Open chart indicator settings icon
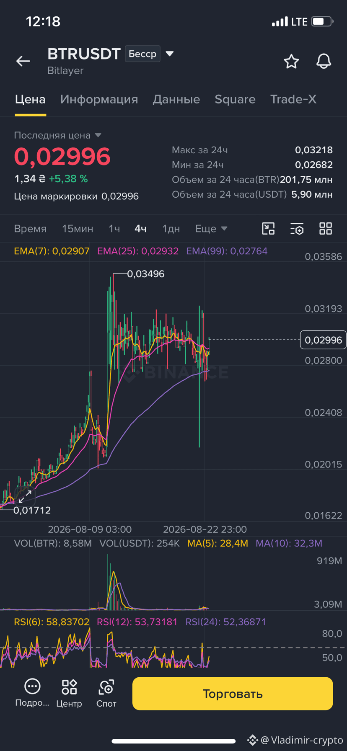Image resolution: width=347 pixels, height=751 pixels. tap(297, 228)
